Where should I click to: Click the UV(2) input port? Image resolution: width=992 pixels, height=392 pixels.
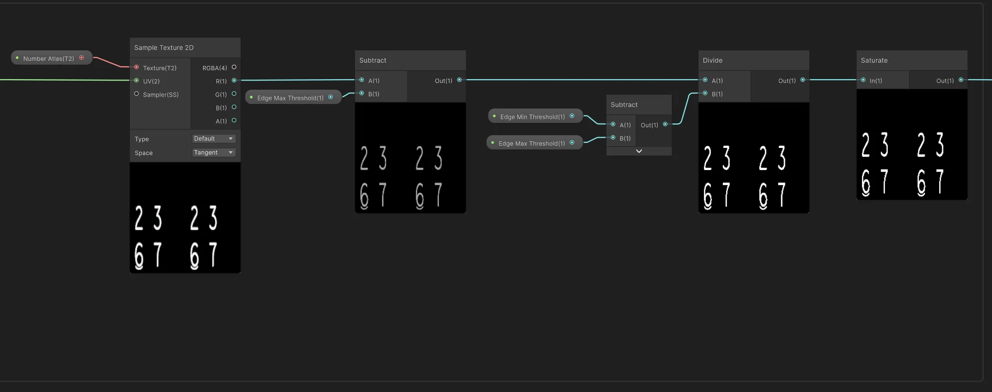point(137,81)
